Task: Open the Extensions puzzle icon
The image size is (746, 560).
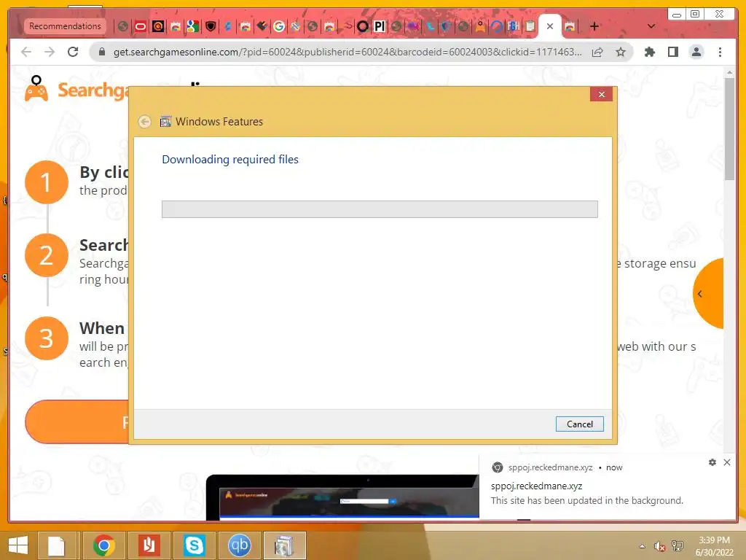Action: click(649, 52)
